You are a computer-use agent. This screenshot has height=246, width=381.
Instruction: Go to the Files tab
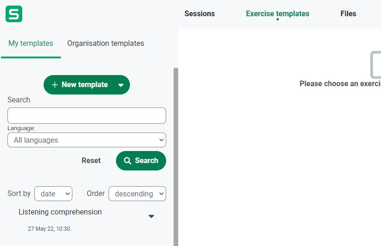pos(348,14)
